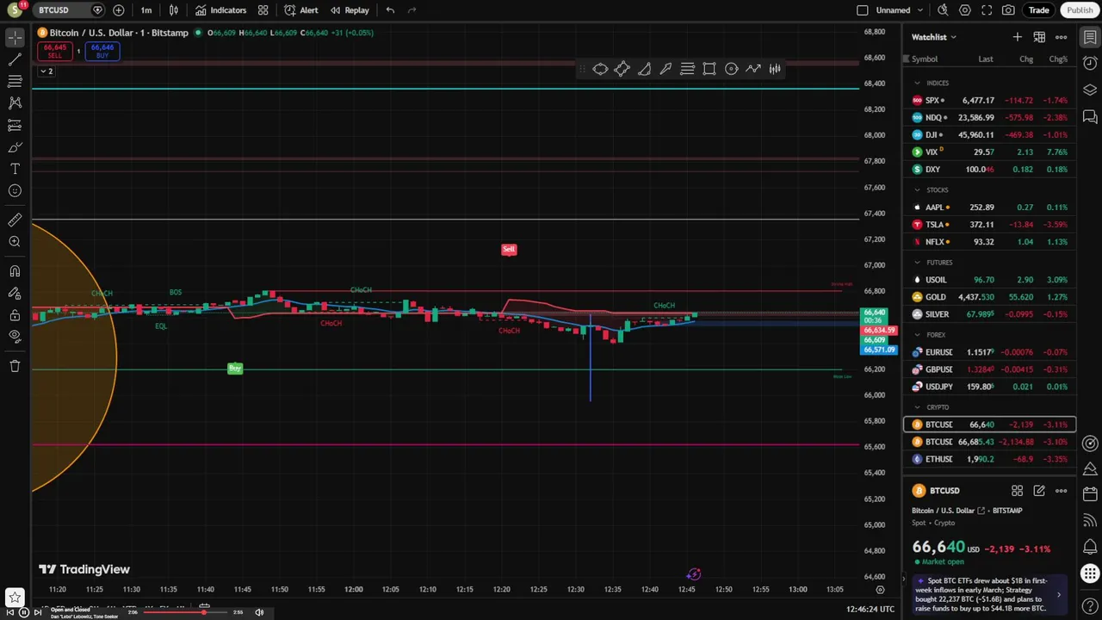The height and width of the screenshot is (620, 1102).
Task: Remove drawings with the trash icon
Action: click(x=15, y=366)
